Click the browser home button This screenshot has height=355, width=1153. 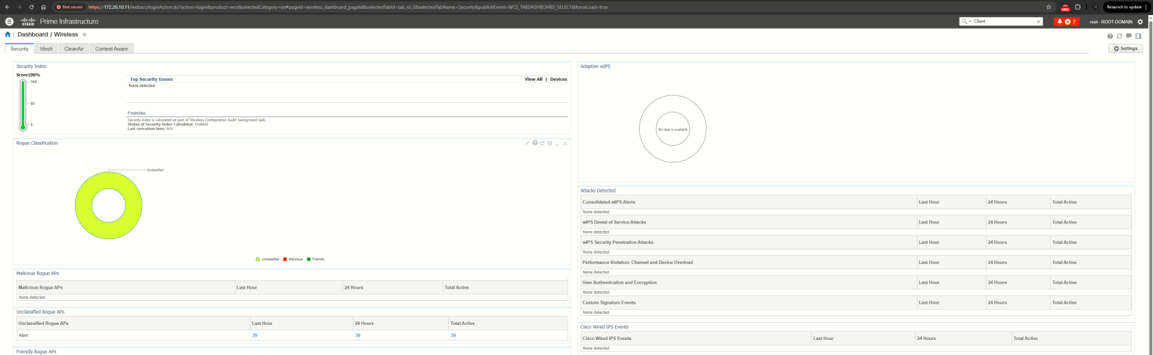43,7
